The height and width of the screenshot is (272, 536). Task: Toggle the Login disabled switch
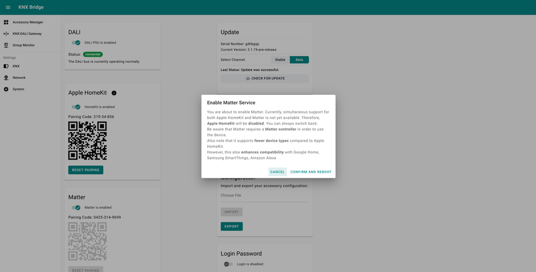[x=228, y=264]
